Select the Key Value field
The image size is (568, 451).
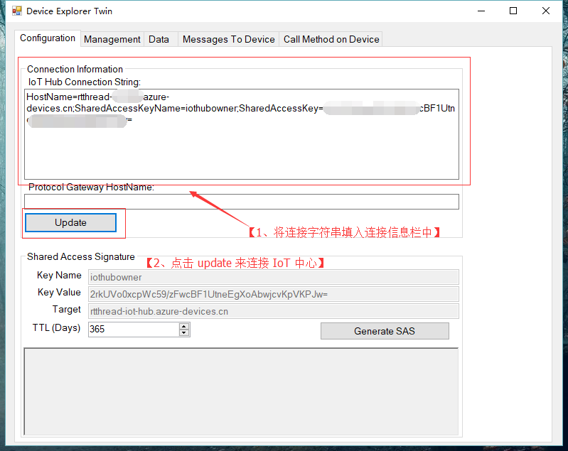click(x=273, y=294)
